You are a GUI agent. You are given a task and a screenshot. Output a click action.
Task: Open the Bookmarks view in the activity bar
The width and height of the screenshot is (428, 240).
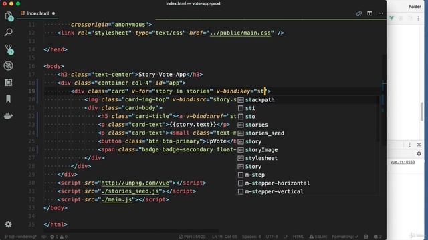9,99
